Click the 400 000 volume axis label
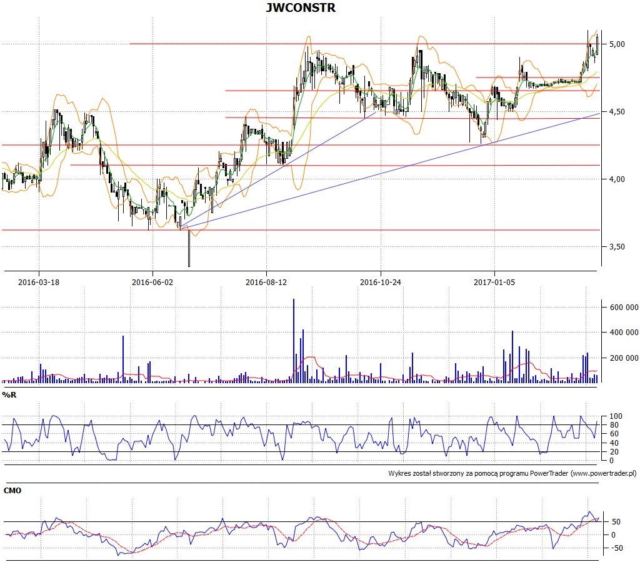This screenshot has height=562, width=640. pyautogui.click(x=624, y=332)
